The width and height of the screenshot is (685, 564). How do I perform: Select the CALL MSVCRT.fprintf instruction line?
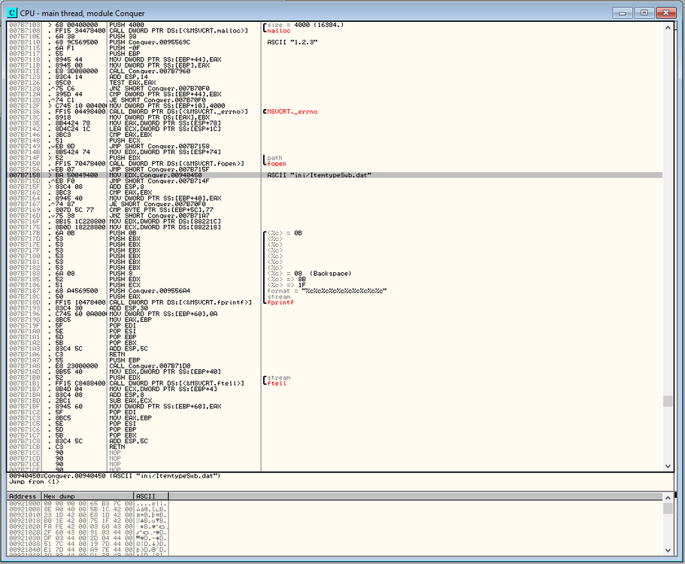point(179,302)
